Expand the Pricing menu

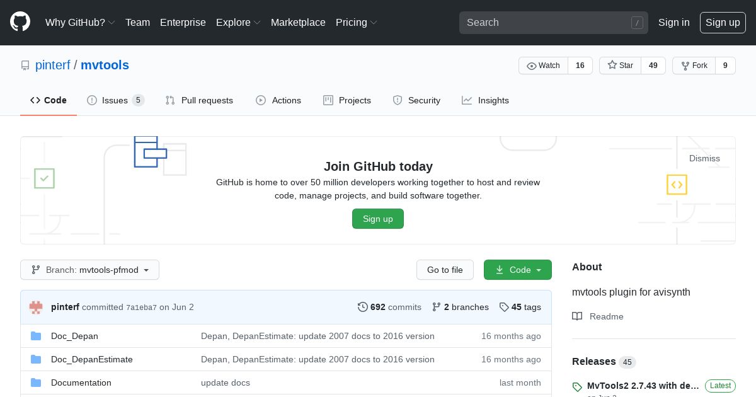pos(357,22)
